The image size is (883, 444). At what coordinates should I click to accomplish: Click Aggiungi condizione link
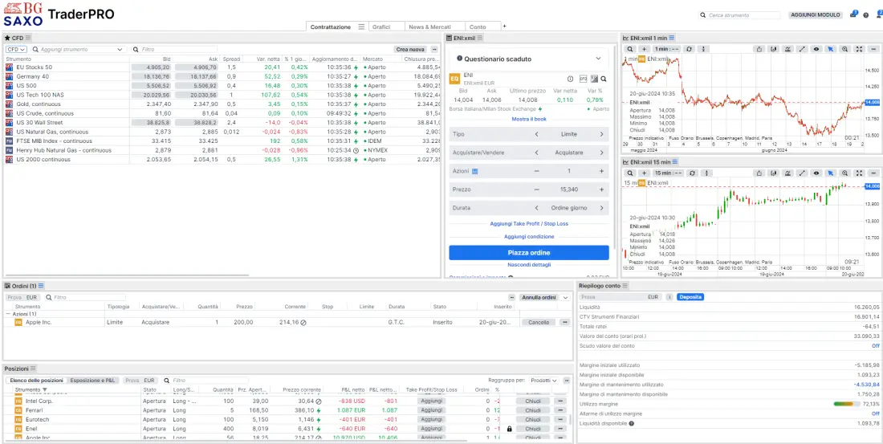tap(529, 237)
